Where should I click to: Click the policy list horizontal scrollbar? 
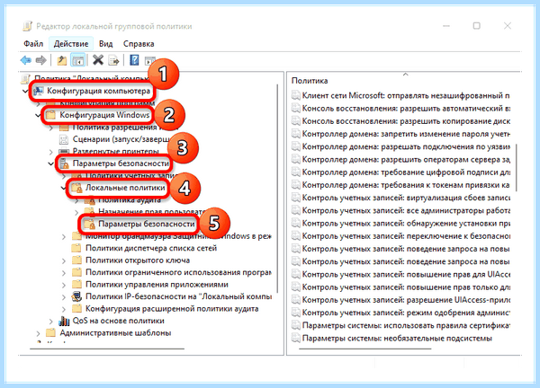pos(365,348)
